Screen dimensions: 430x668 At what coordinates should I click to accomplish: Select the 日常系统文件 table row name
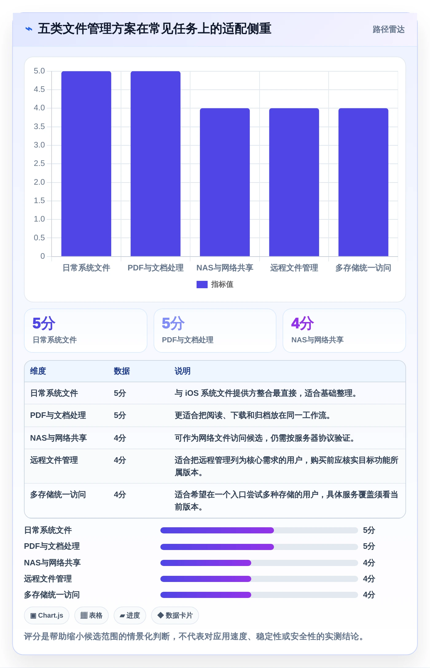pos(54,393)
